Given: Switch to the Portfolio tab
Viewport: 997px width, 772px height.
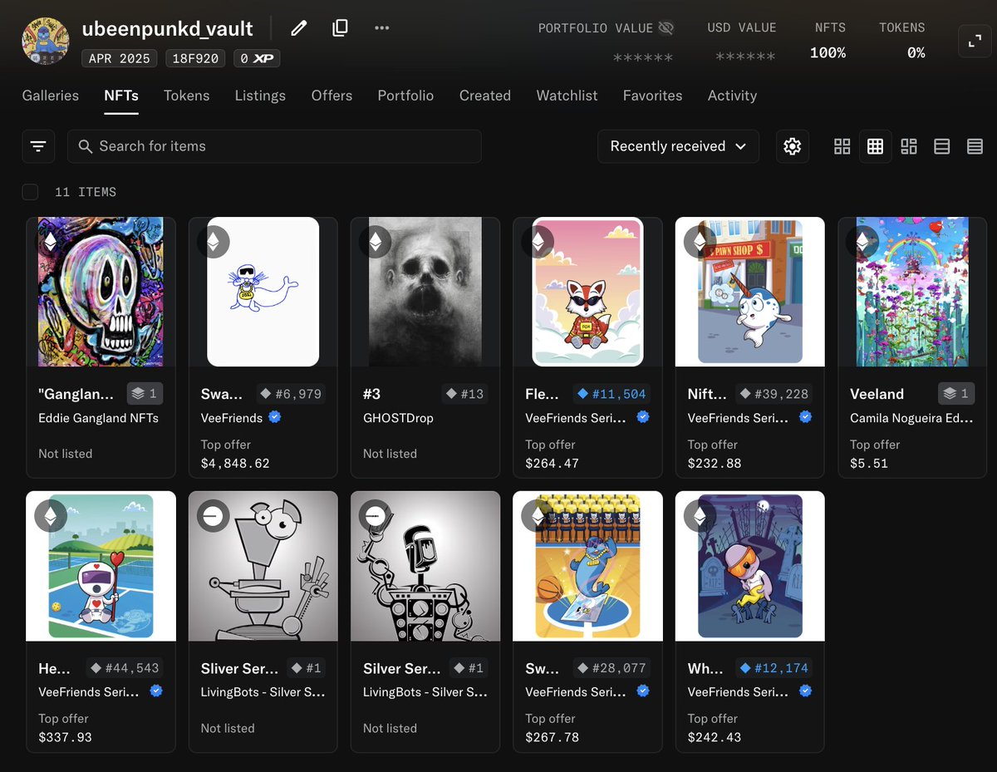Looking at the screenshot, I should click(405, 96).
